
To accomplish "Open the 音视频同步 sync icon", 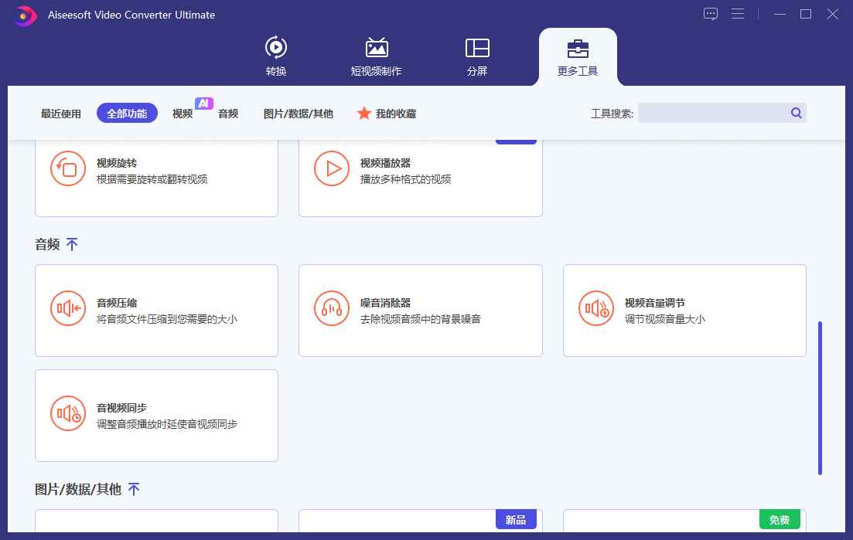I will tap(68, 414).
